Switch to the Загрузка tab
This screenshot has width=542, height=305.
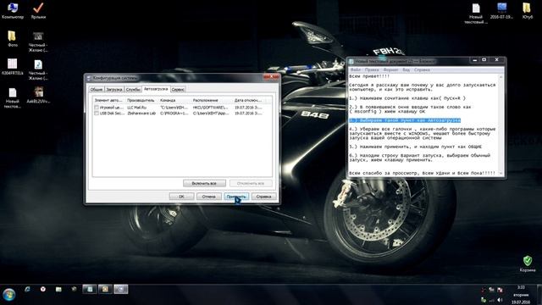[114, 89]
